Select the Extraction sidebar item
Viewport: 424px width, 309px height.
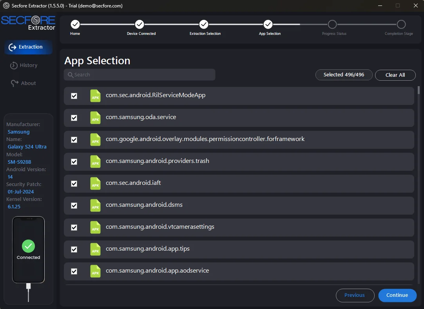(28, 47)
